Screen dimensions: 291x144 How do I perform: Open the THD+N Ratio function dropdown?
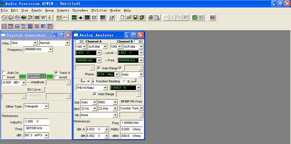point(105,88)
